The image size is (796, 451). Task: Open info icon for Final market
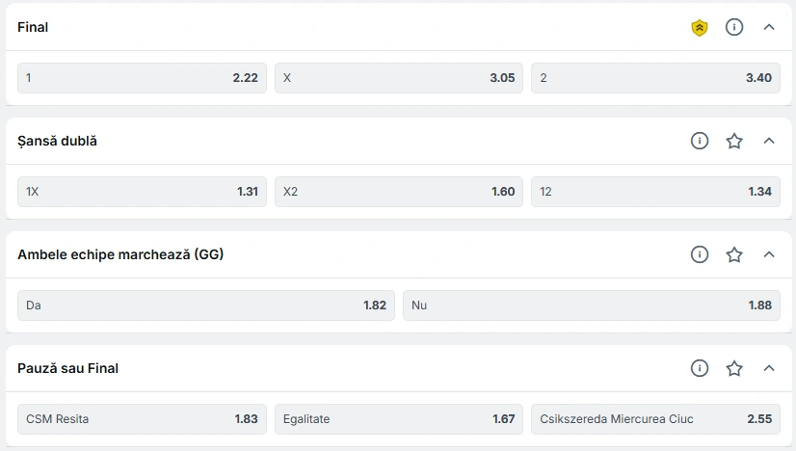click(734, 27)
